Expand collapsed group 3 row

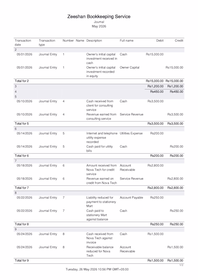click(x=99, y=86)
